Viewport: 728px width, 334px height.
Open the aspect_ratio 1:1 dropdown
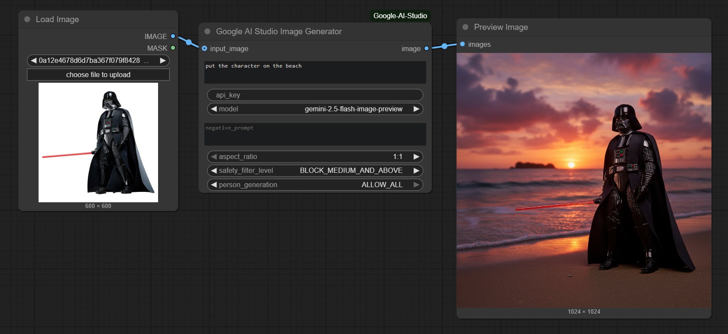tap(315, 157)
